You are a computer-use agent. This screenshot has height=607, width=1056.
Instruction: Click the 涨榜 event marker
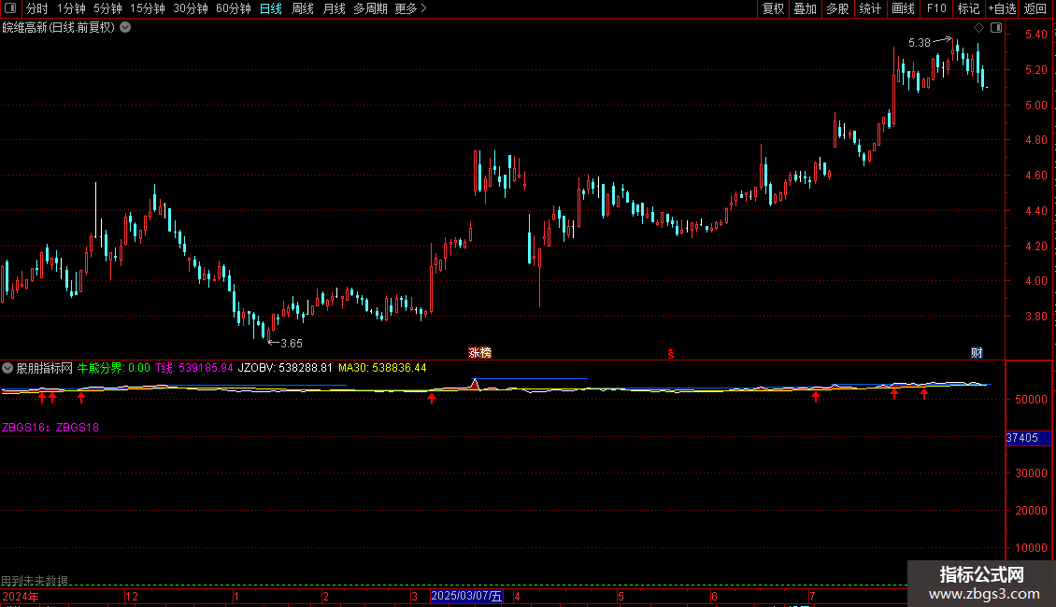(x=479, y=353)
